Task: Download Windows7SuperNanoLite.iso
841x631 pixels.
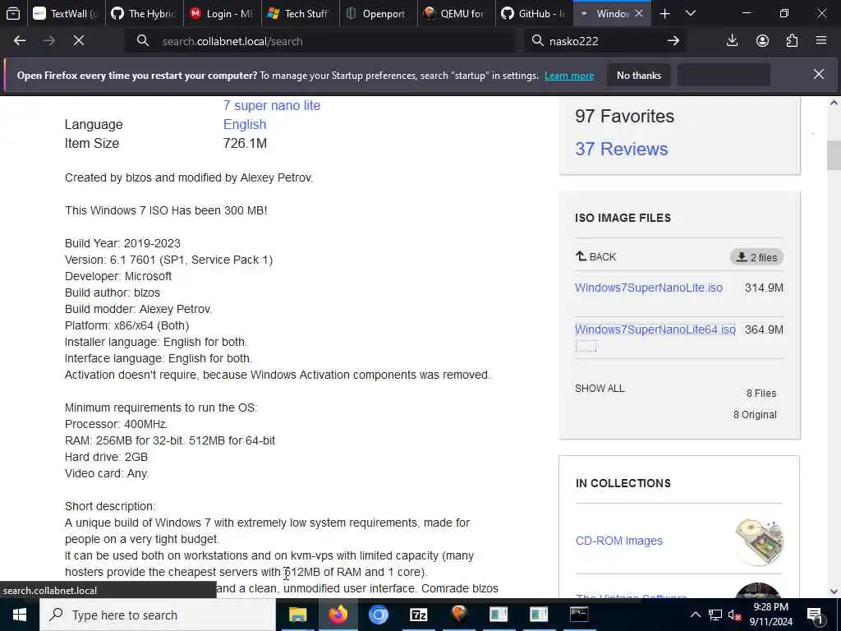Action: coord(649,288)
